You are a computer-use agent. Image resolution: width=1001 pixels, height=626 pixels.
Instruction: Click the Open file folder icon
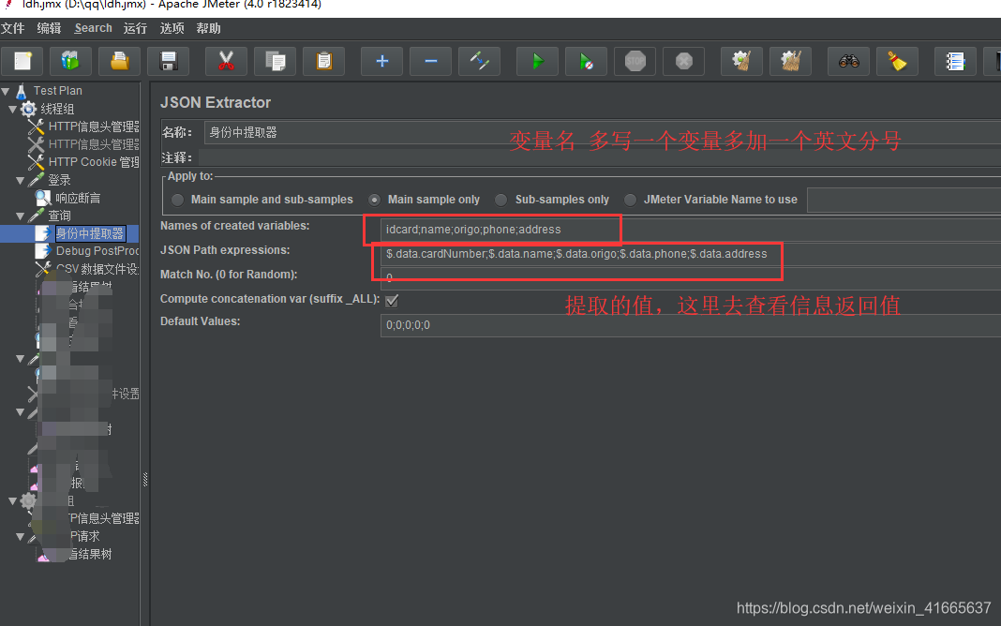119,61
